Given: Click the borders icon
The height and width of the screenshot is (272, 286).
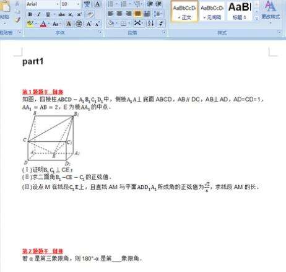Looking at the screenshot, I should click(x=123, y=24).
